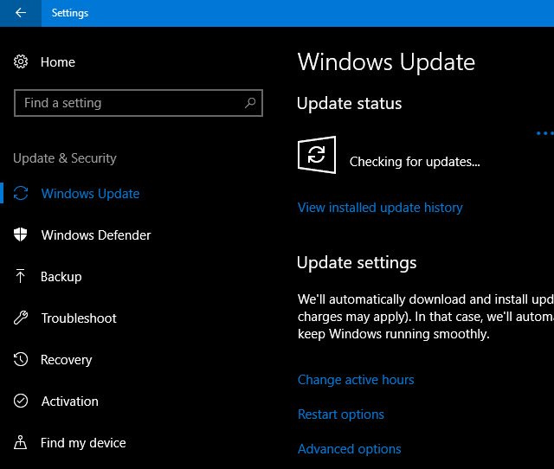Go to the Backup section
The width and height of the screenshot is (554, 469).
click(x=61, y=277)
